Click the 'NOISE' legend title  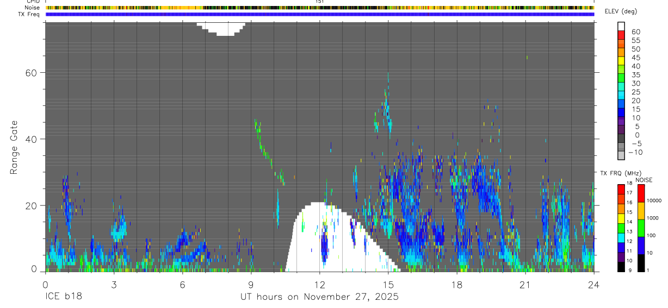644,180
